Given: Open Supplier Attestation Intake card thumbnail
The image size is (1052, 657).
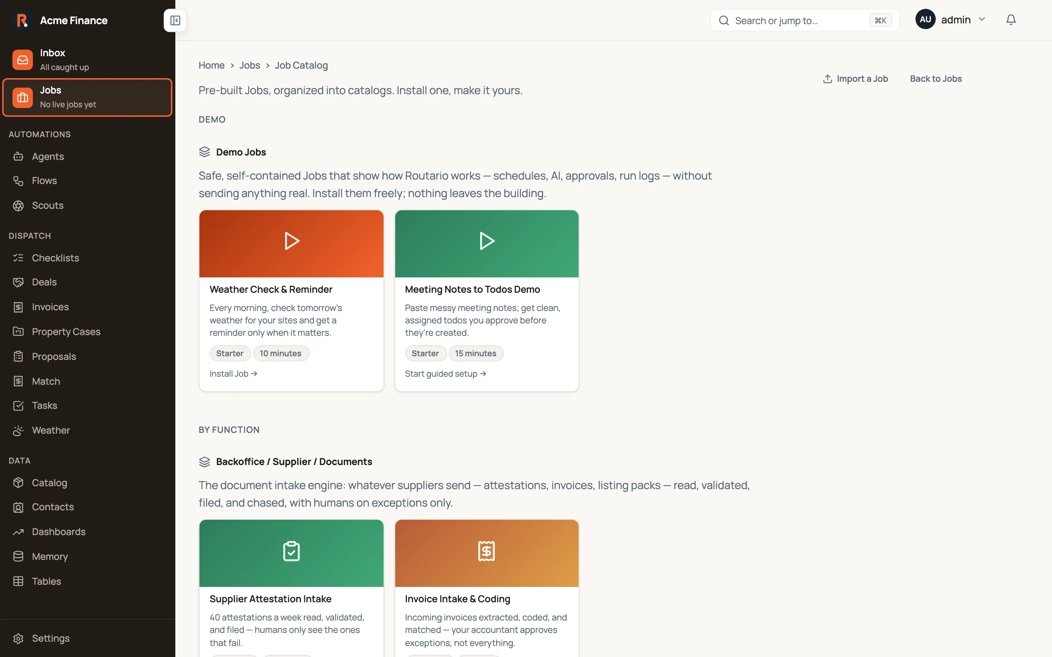Looking at the screenshot, I should coord(291,553).
